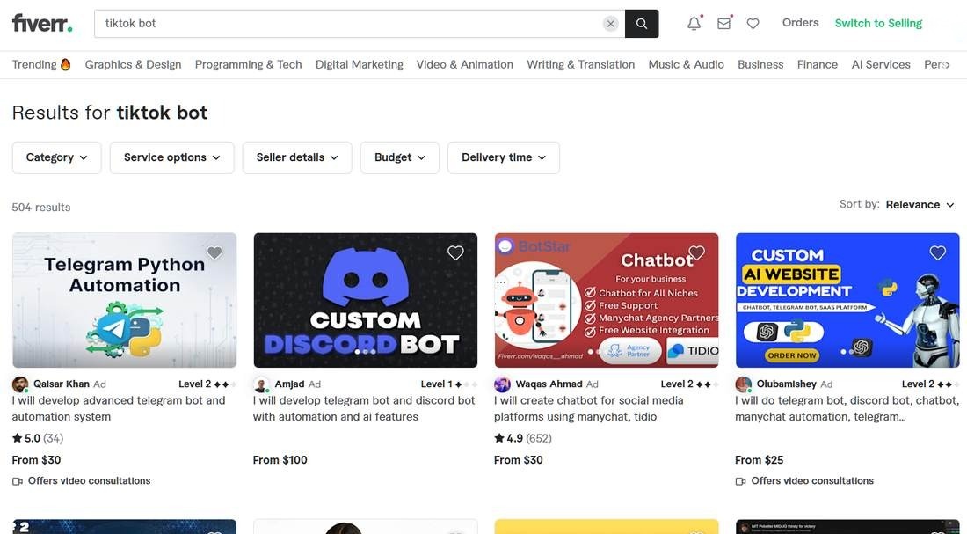This screenshot has height=534, width=967.
Task: Open the Budget filter dropdown
Action: pos(400,157)
